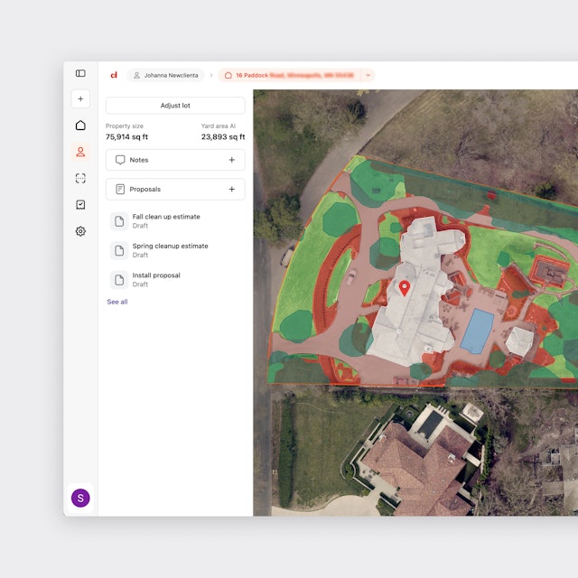578x578 pixels.
Task: Select Johanna Newclienta breadcrumb
Action: point(166,75)
